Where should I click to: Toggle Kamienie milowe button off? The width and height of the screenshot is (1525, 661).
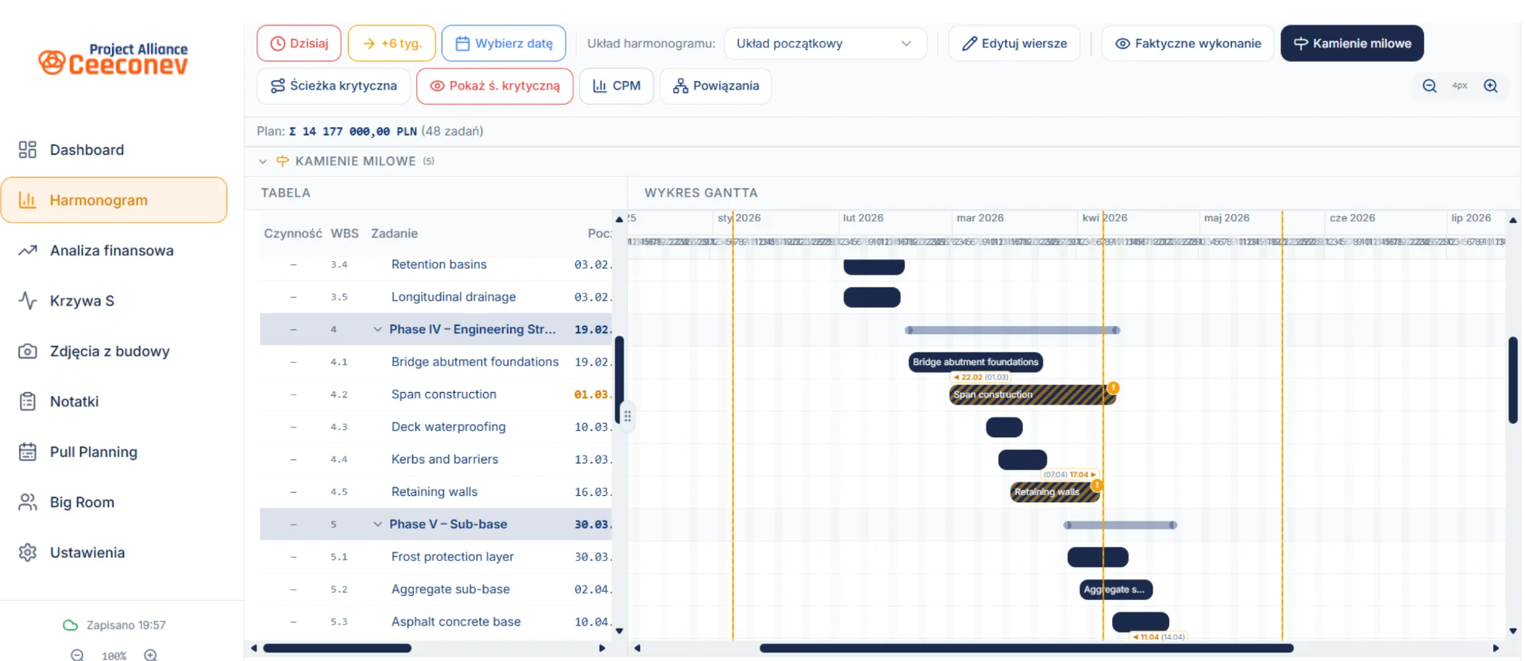click(1352, 44)
